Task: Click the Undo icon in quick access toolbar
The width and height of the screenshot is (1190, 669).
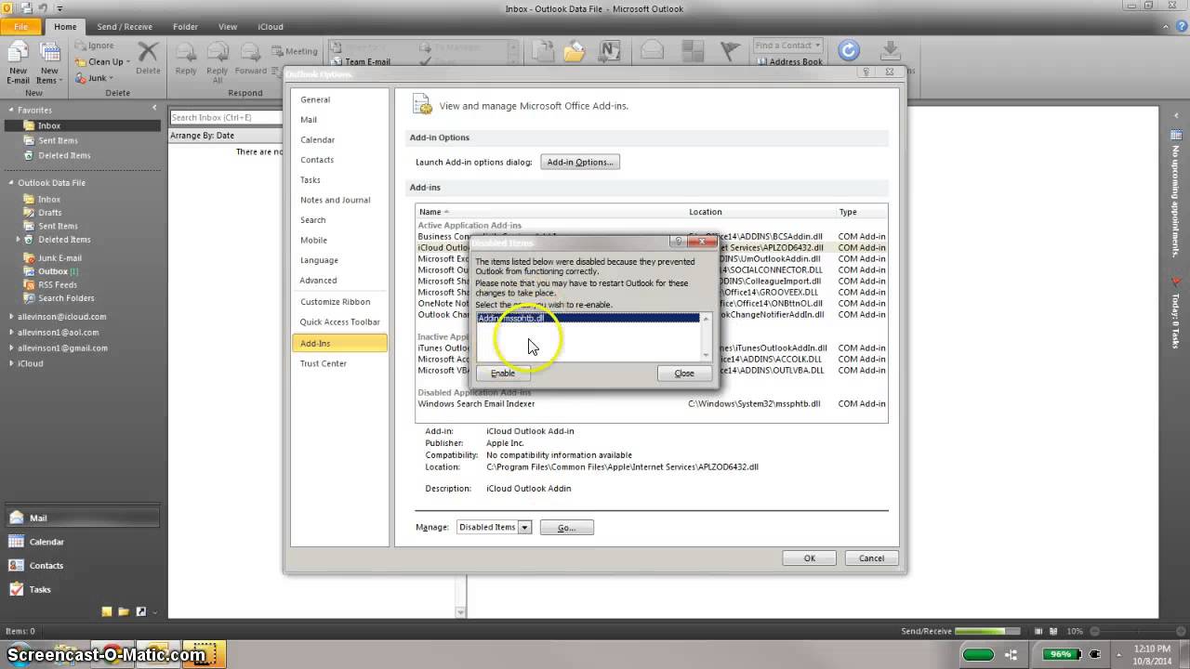Action: pyautogui.click(x=43, y=8)
